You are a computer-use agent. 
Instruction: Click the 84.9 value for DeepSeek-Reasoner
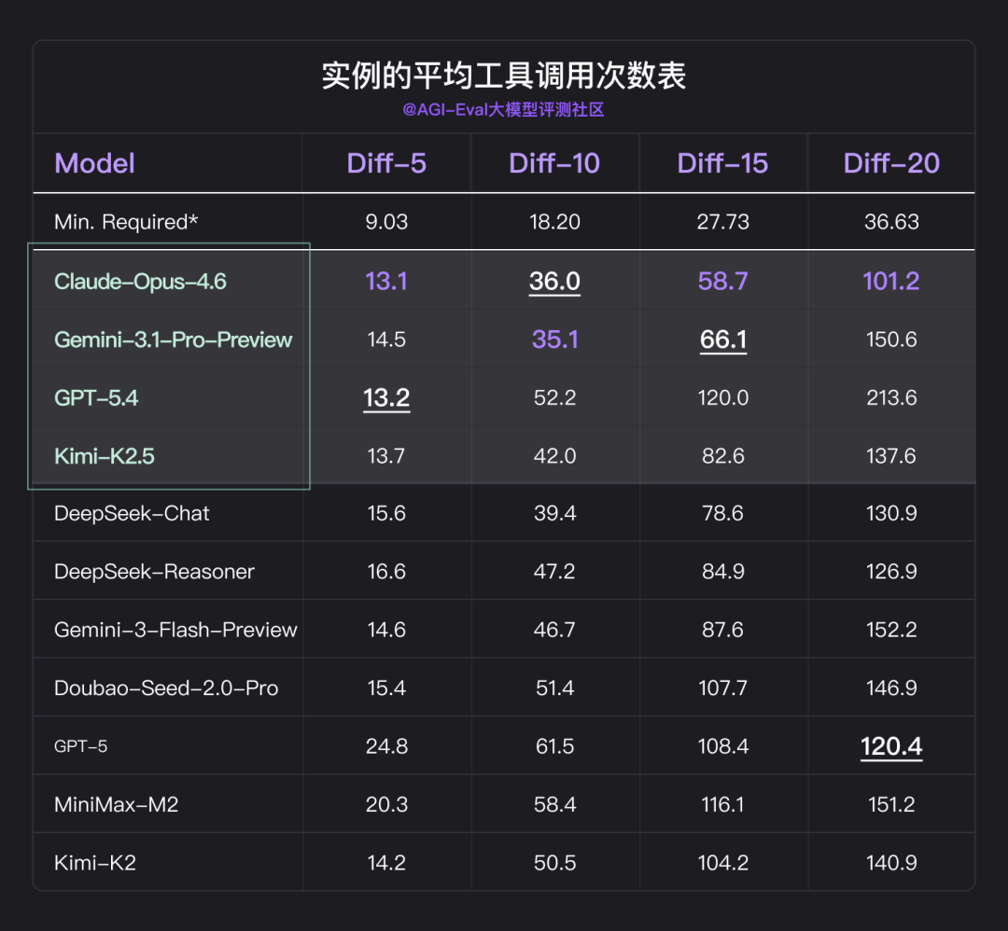723,572
